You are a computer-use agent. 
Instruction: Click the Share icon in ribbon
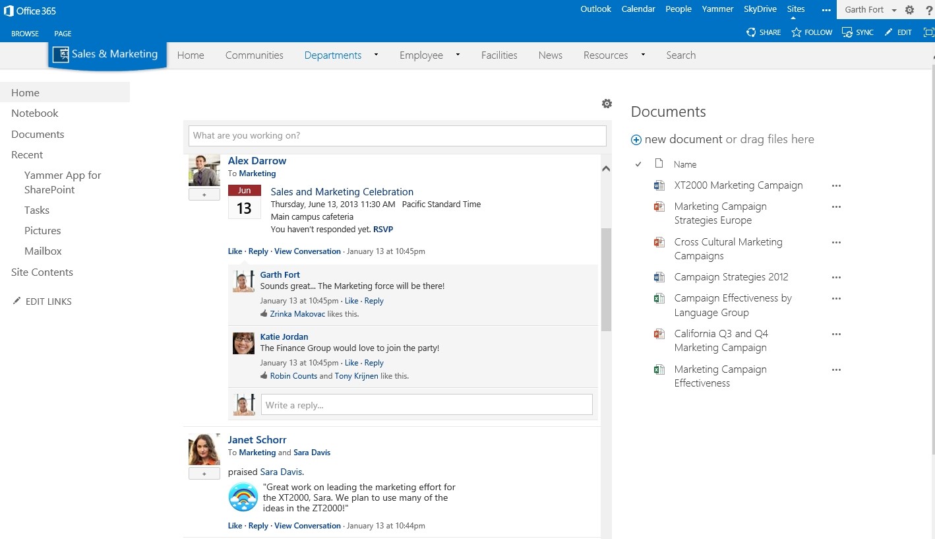(750, 32)
